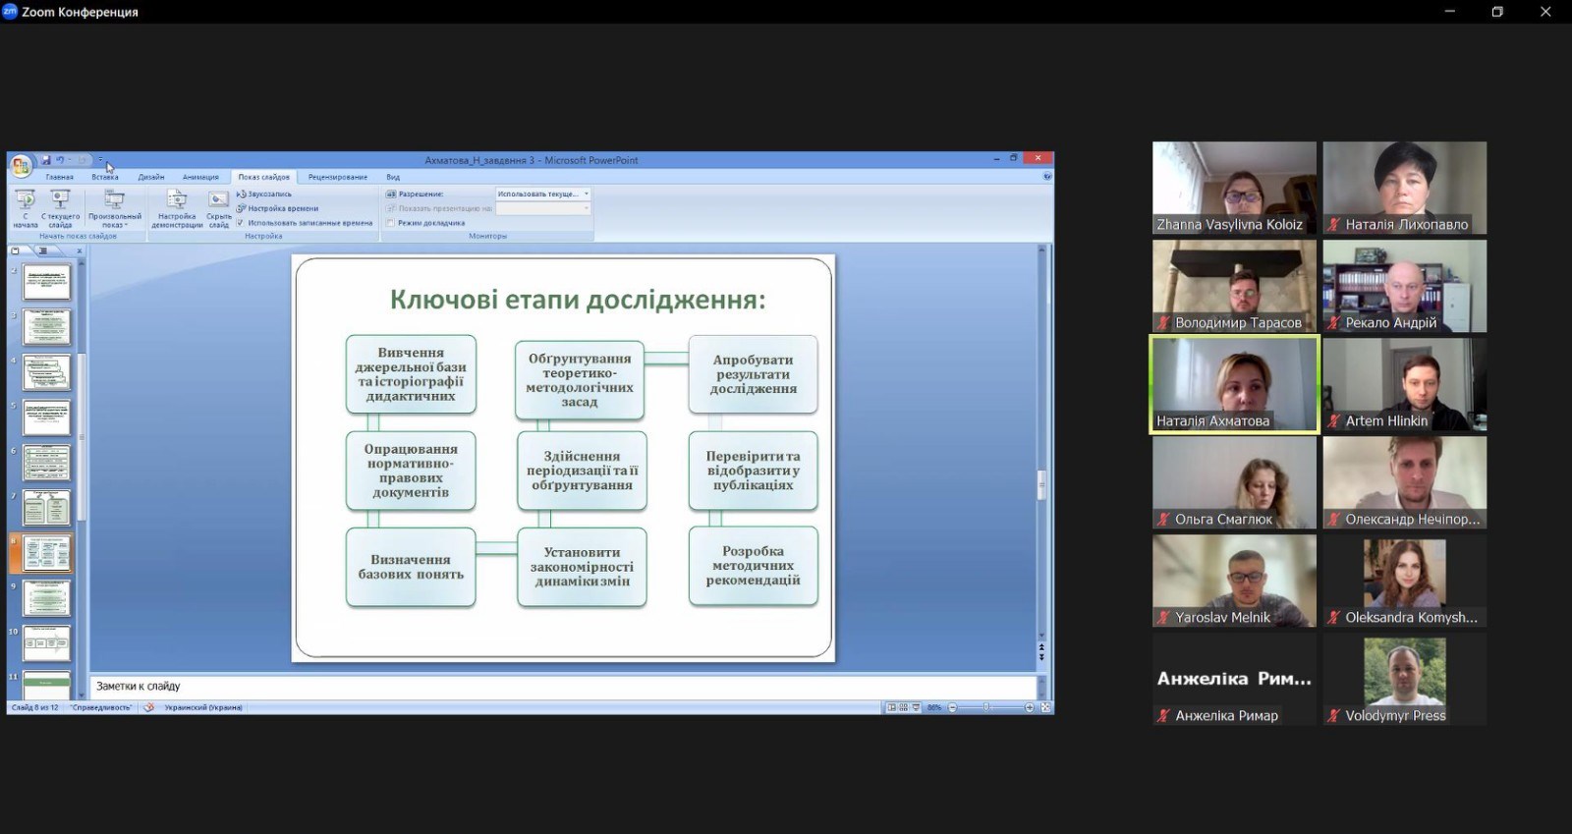Click Zoom app icon in title bar
The width and height of the screenshot is (1572, 834).
(10, 12)
